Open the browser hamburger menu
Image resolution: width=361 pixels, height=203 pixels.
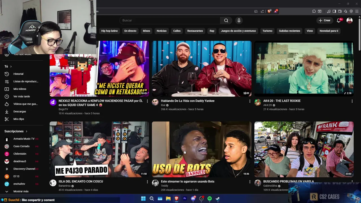tap(357, 11)
